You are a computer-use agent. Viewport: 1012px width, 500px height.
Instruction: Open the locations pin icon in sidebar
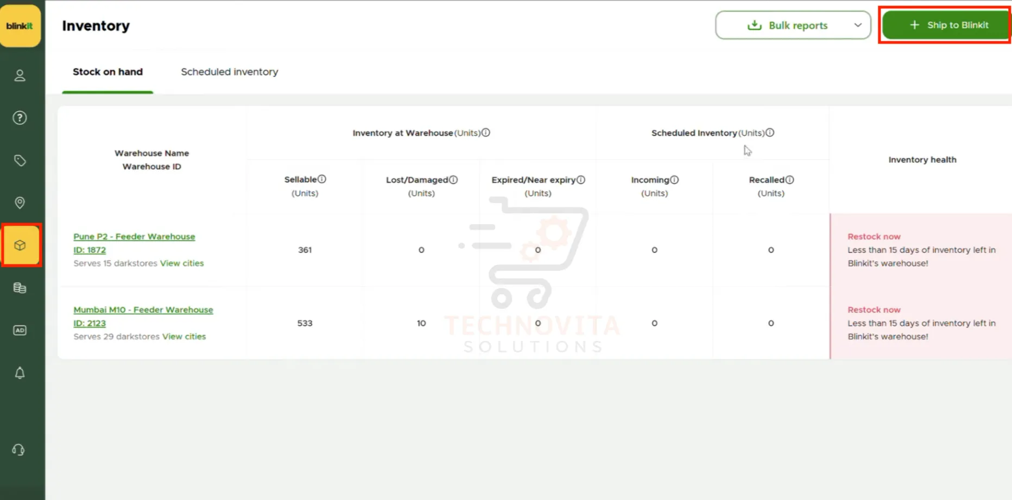coord(20,202)
